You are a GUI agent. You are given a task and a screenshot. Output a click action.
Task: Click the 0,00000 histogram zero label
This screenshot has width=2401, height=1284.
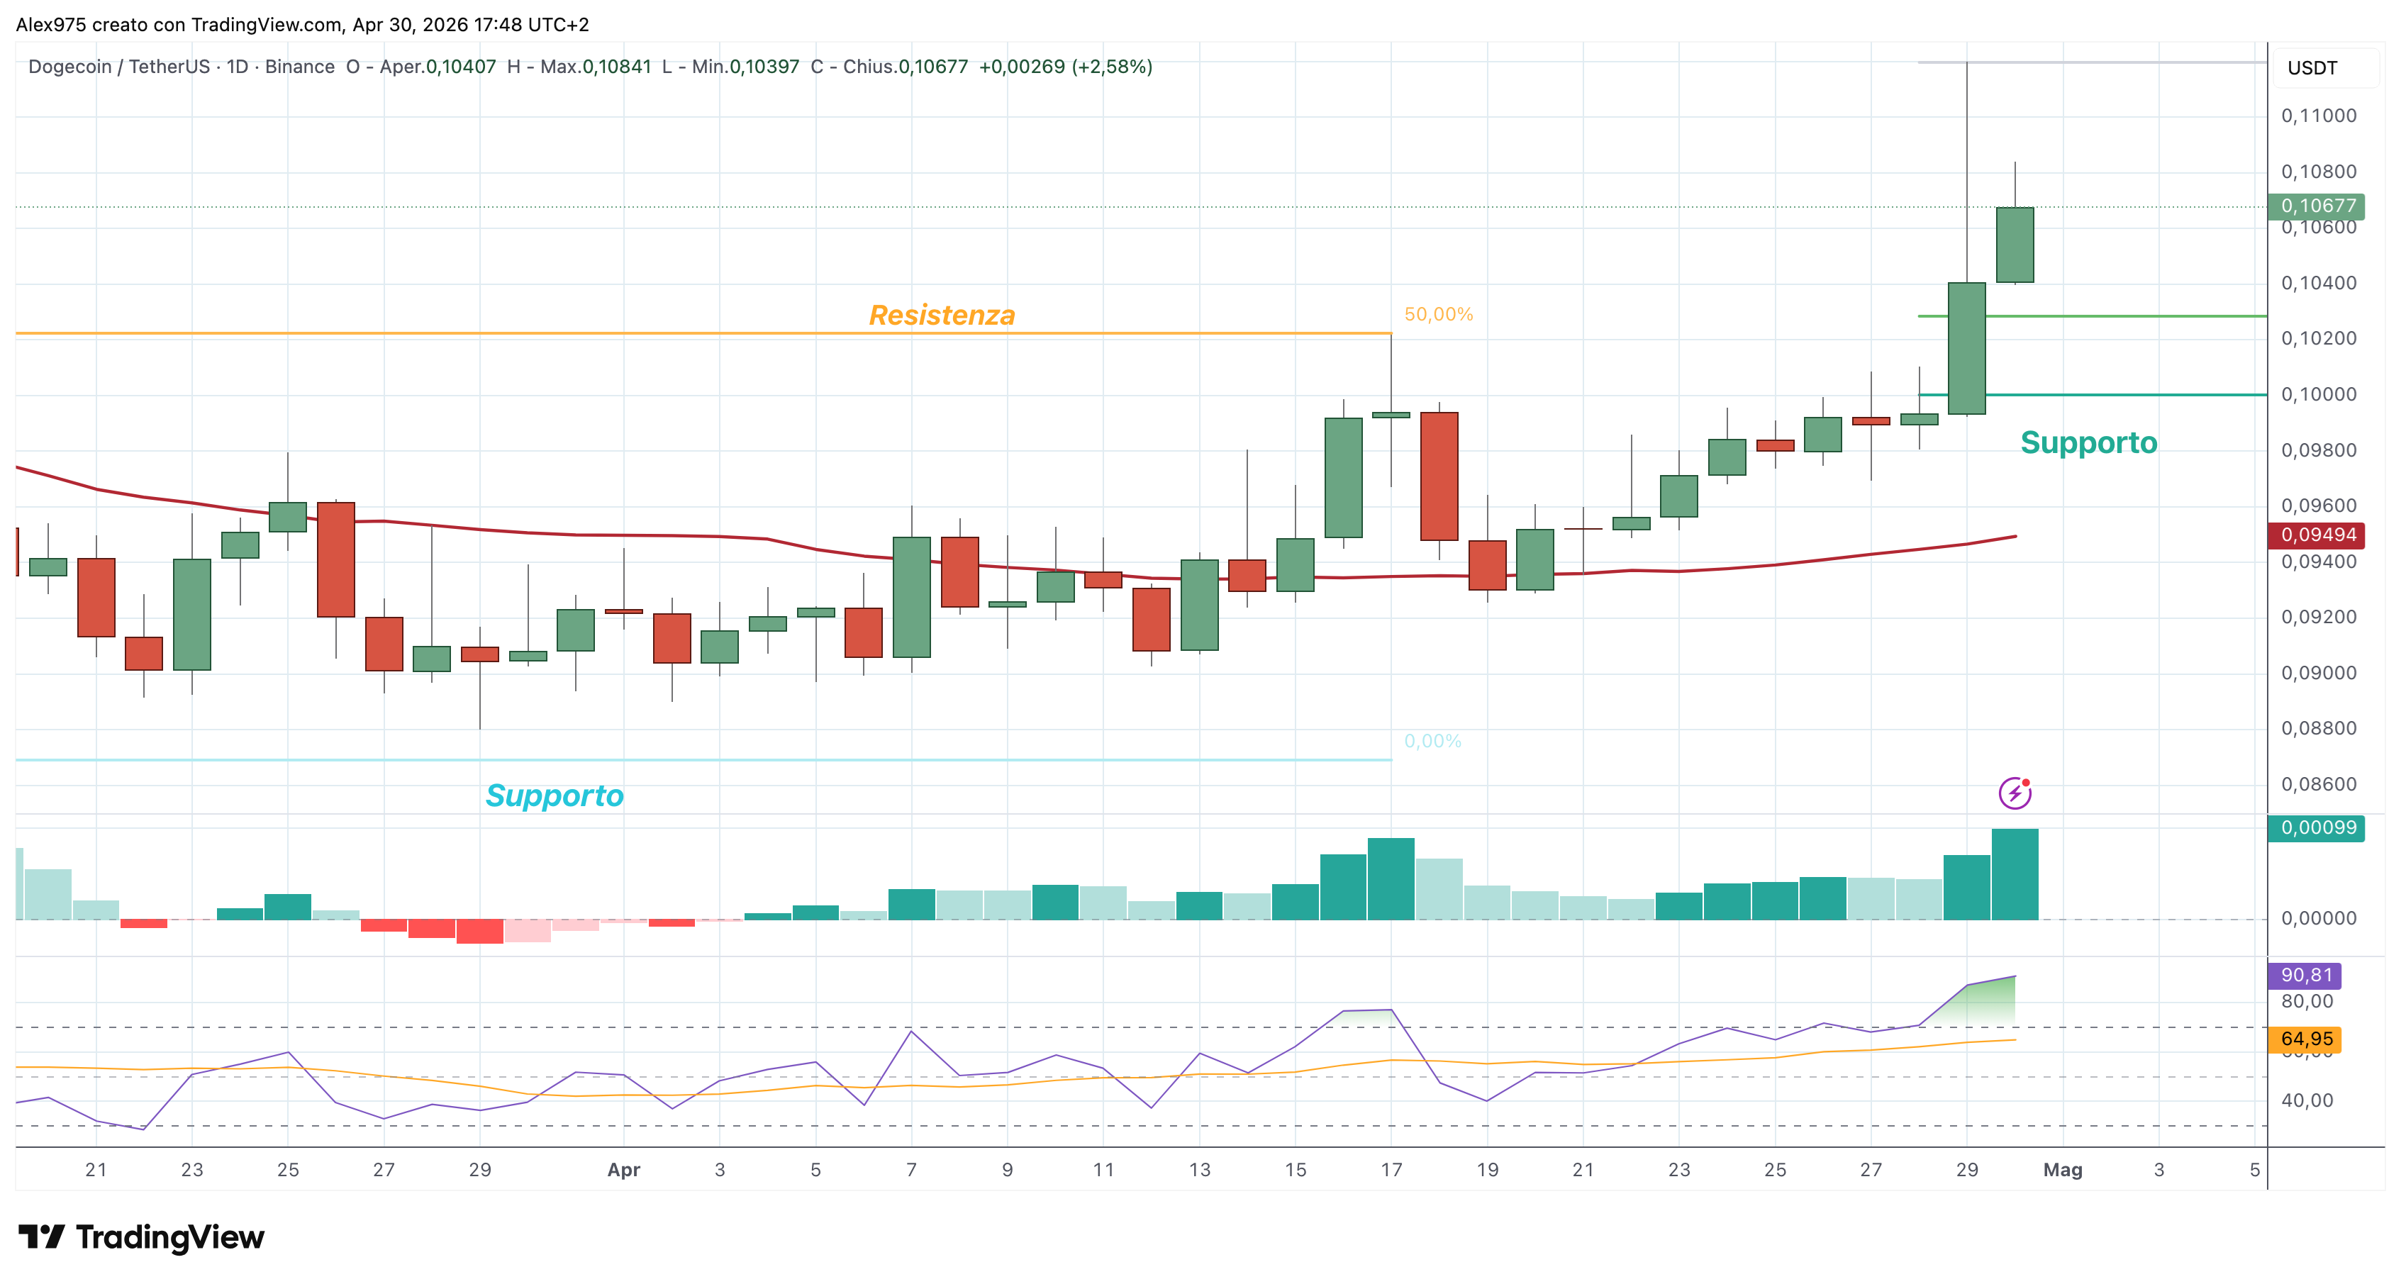[2318, 919]
